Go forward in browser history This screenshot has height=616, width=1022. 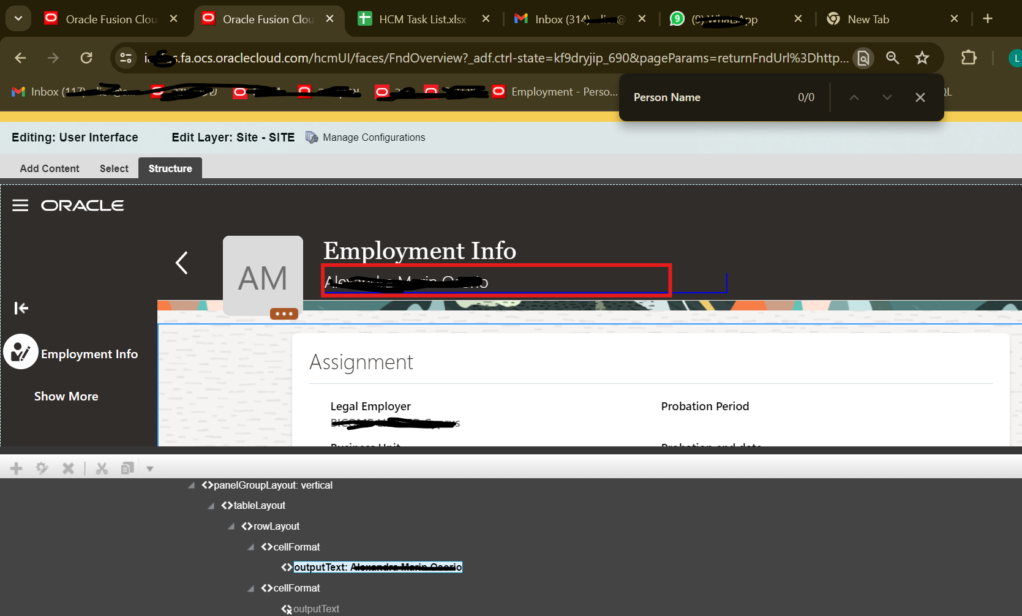pyautogui.click(x=53, y=58)
